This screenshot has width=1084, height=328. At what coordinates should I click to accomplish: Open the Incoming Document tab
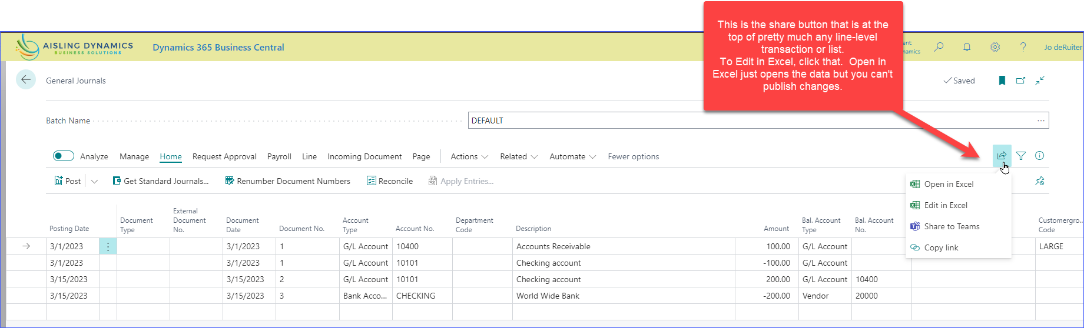[x=364, y=156]
